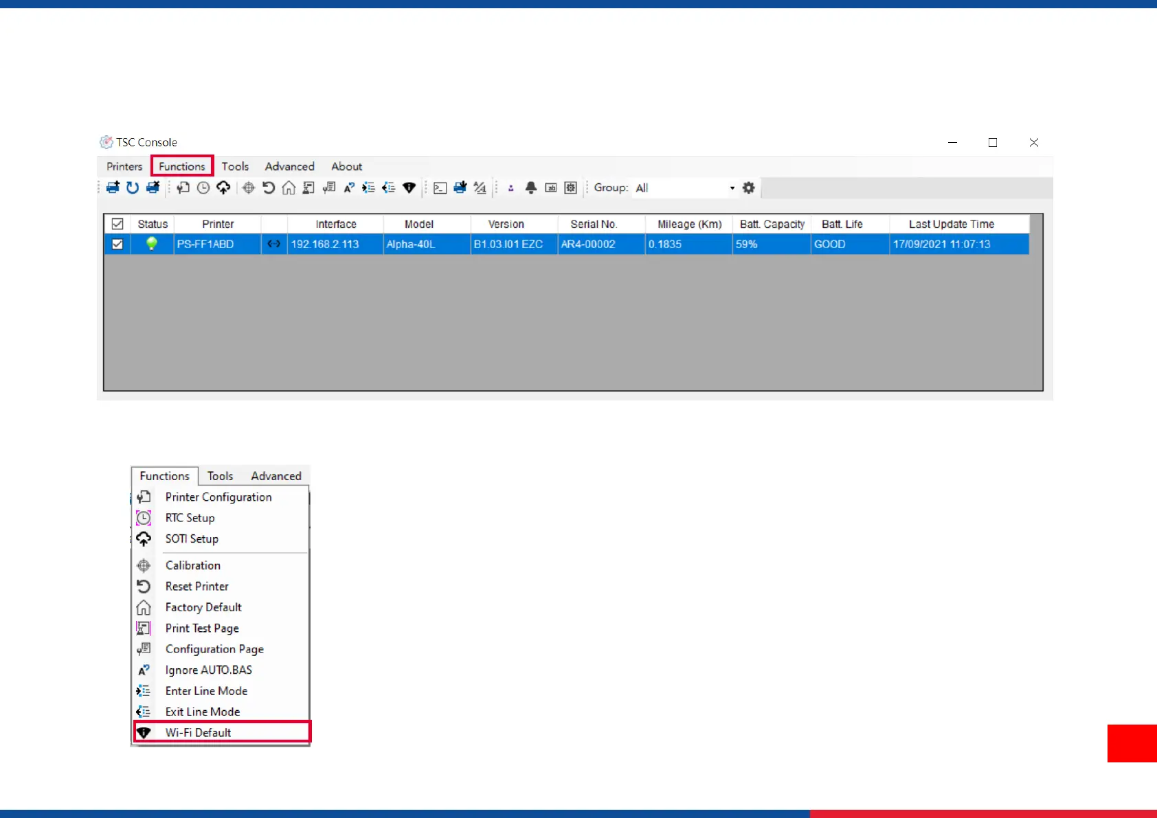The image size is (1157, 818).
Task: Click the green status bulb for PS-FF1ABD
Action: tap(152, 244)
